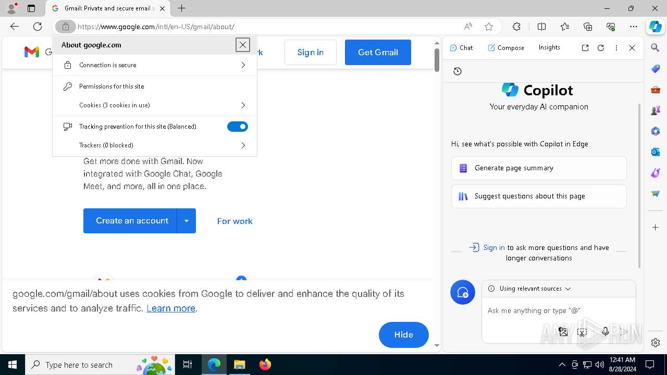Open the sidebar Tools briefcase icon

656,90
